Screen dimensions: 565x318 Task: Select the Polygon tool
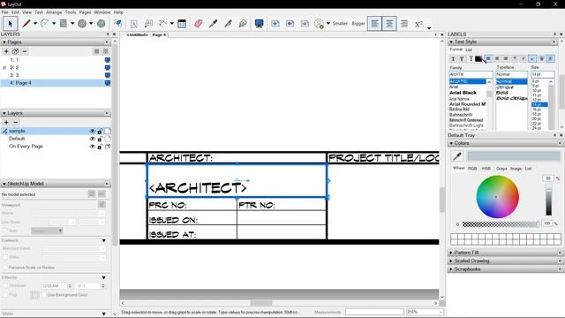(x=102, y=24)
